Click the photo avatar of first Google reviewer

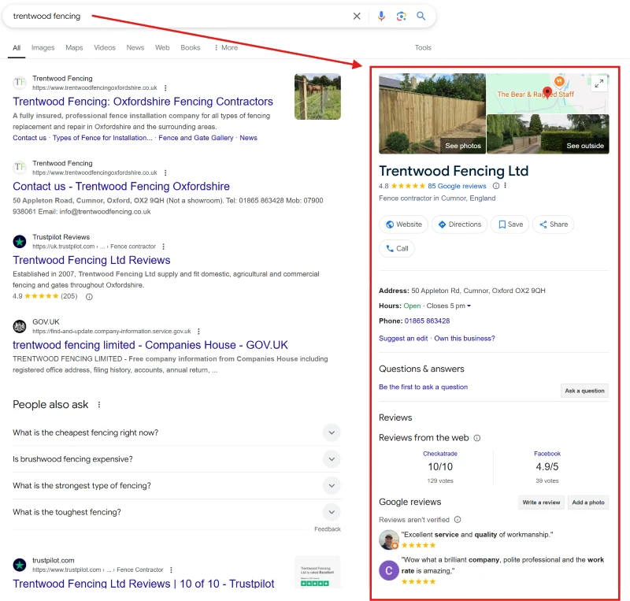click(389, 540)
